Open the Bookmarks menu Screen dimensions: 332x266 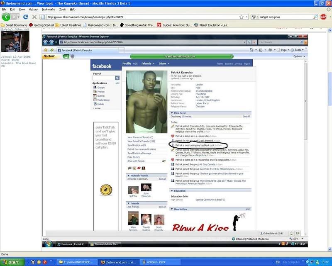[48, 10]
